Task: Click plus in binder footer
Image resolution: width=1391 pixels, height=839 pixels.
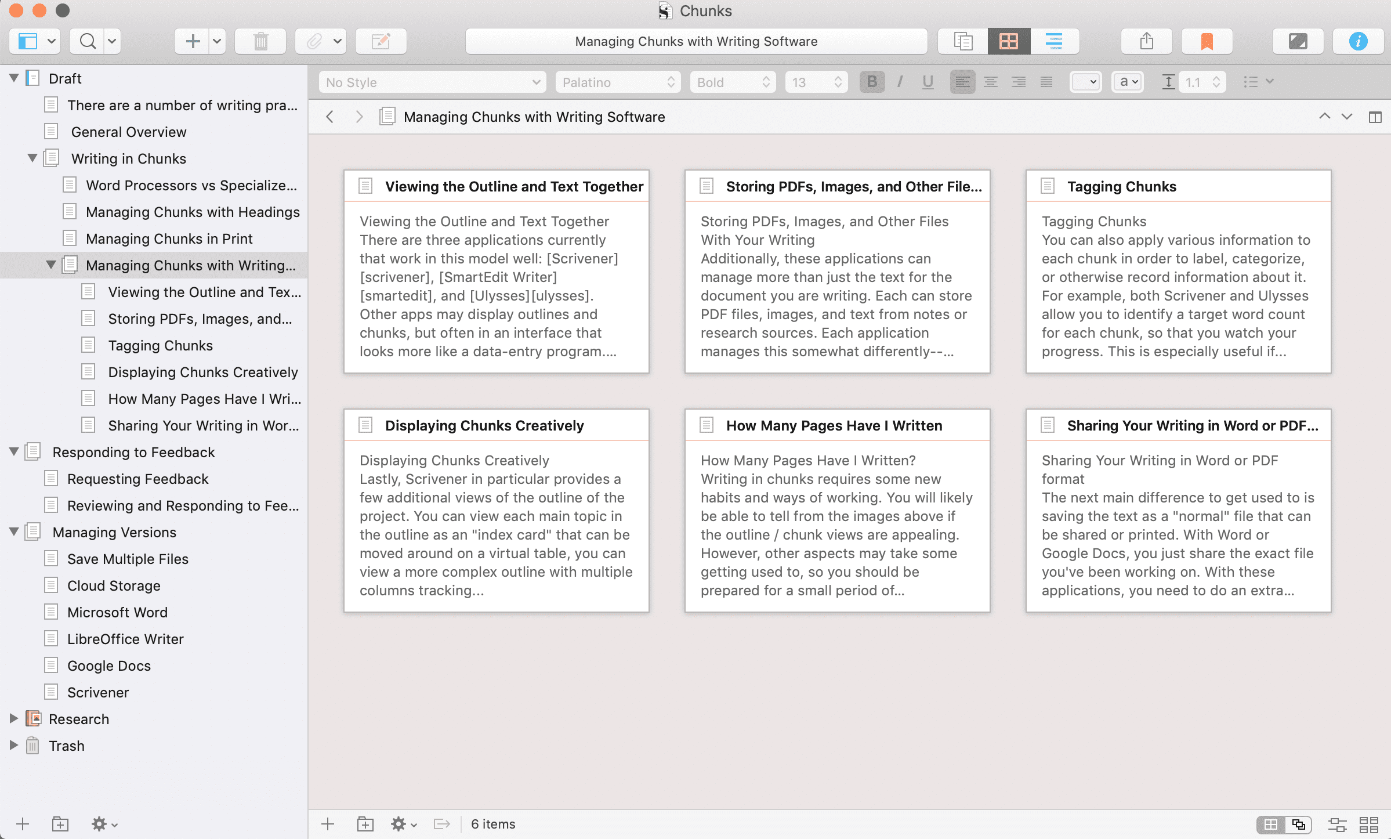Action: coord(23,824)
